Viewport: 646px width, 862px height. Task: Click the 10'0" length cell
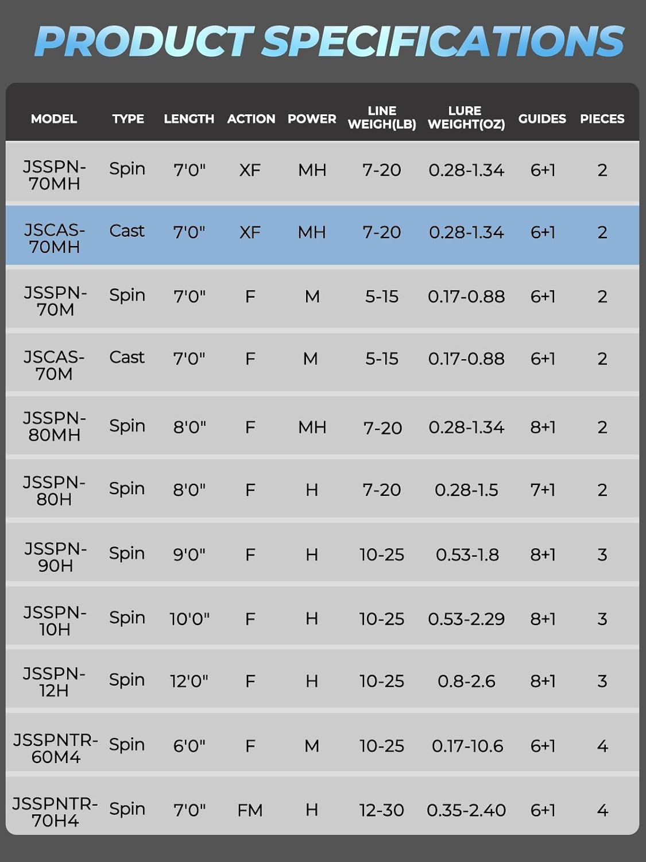189,619
